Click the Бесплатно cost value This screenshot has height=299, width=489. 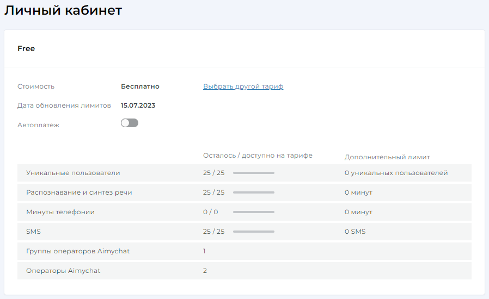140,86
